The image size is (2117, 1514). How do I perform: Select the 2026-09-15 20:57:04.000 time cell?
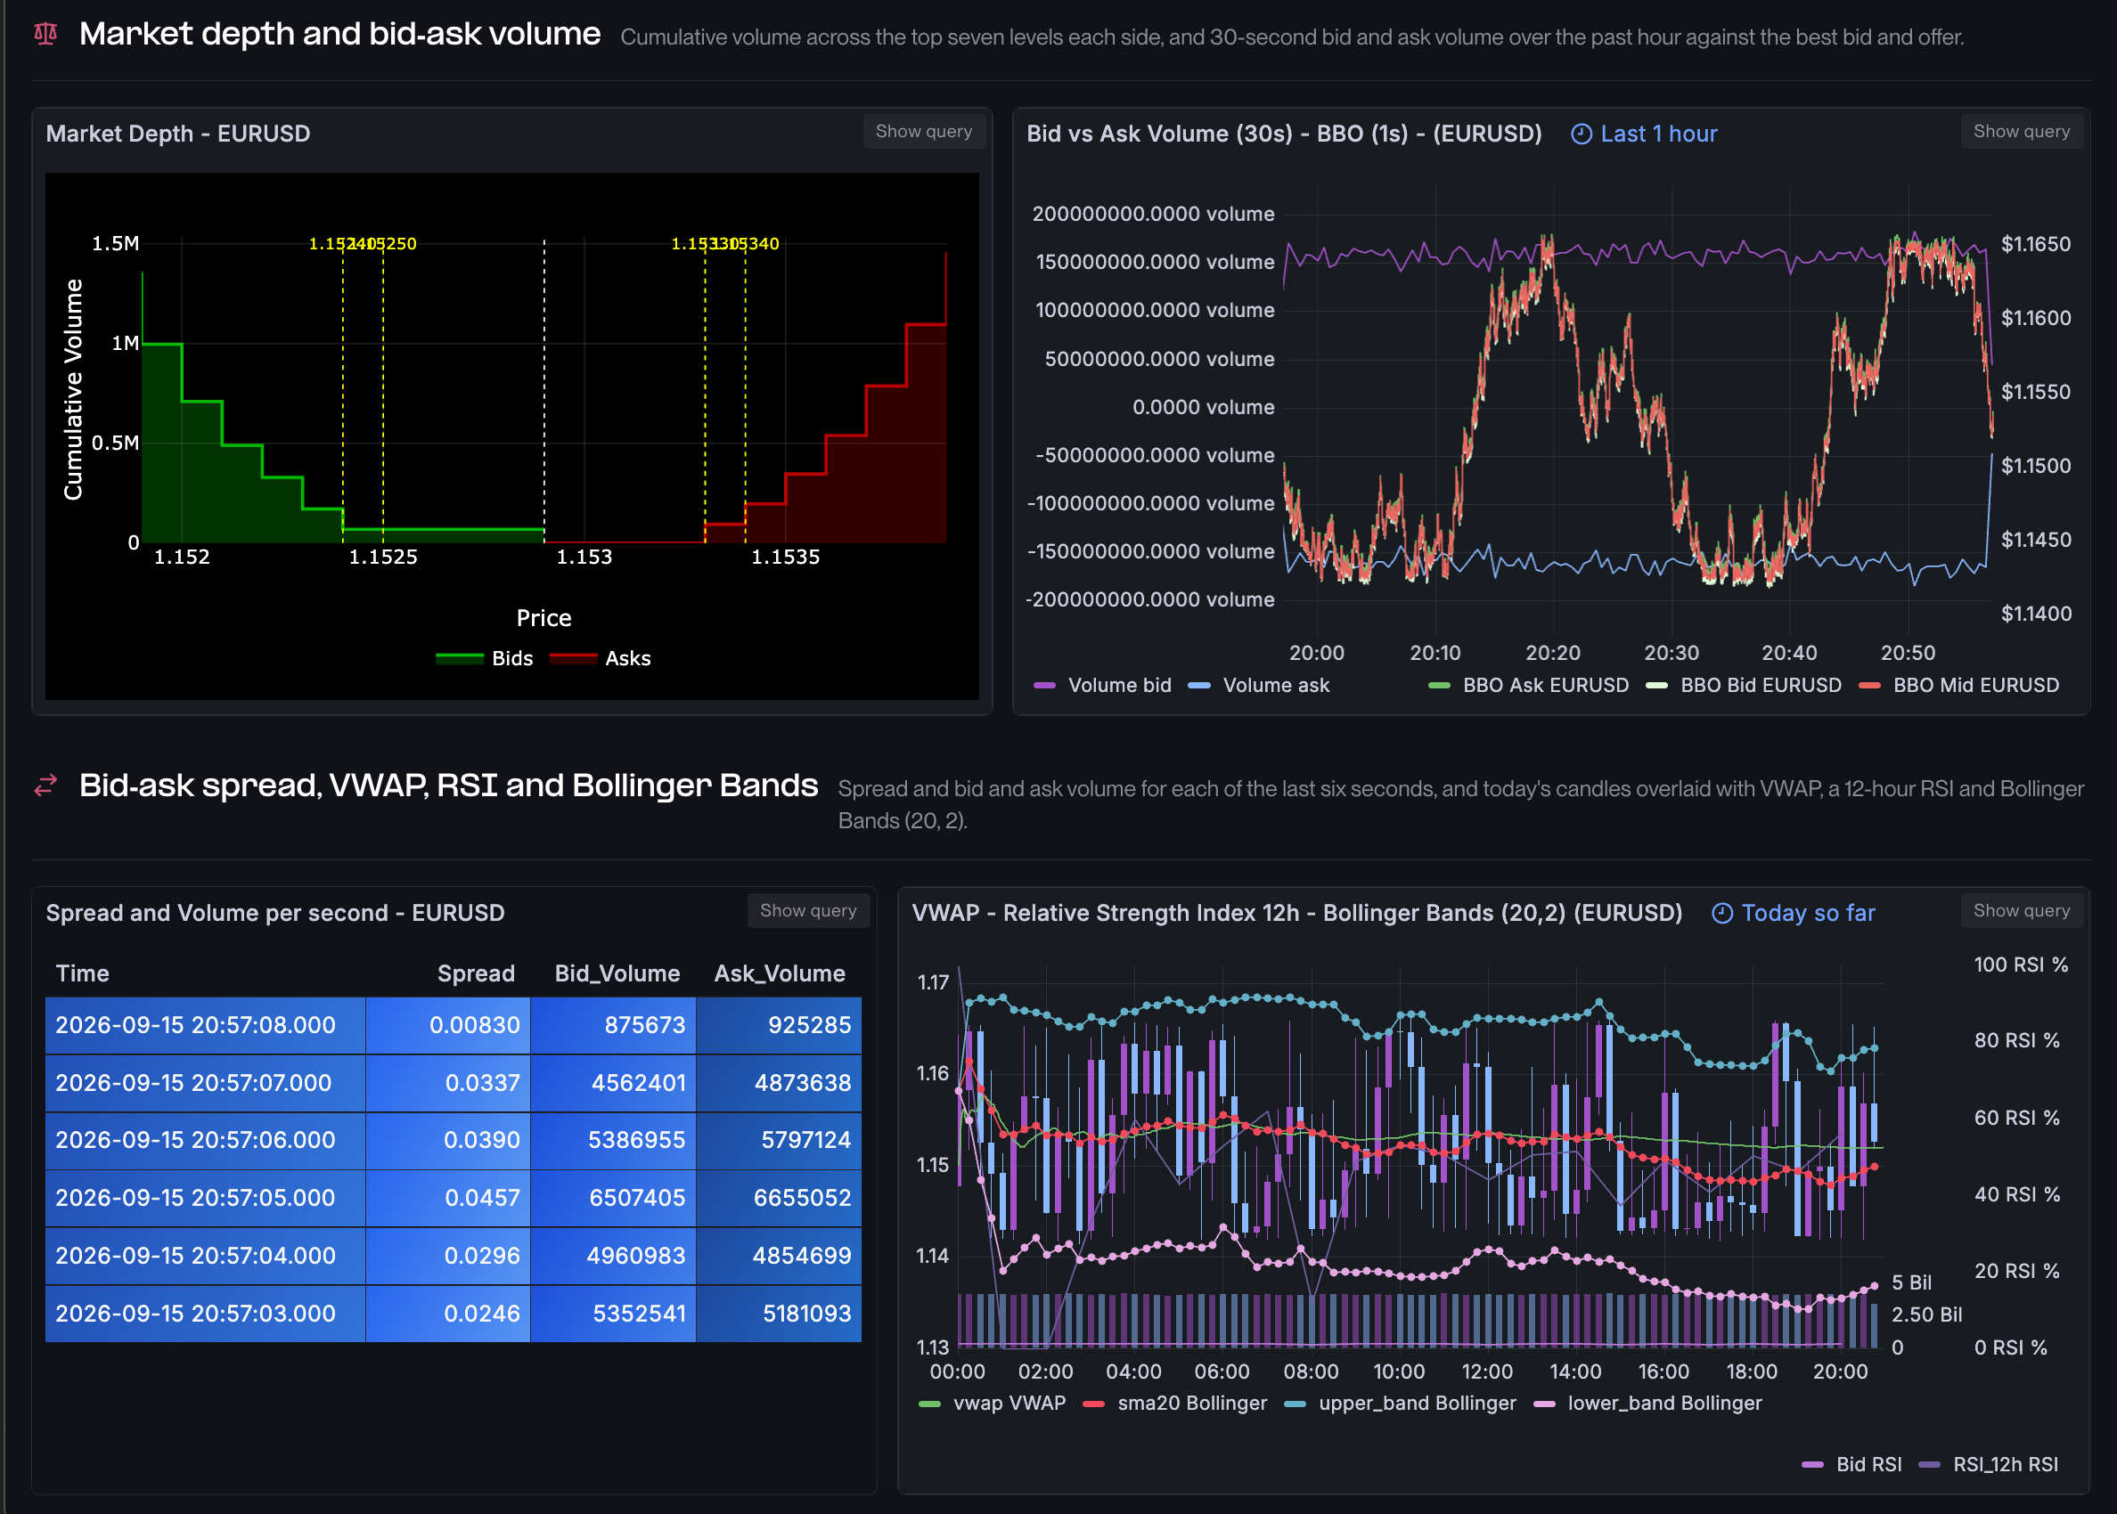point(205,1256)
